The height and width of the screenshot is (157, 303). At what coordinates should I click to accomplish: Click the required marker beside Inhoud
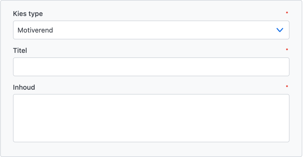pyautogui.click(x=287, y=87)
